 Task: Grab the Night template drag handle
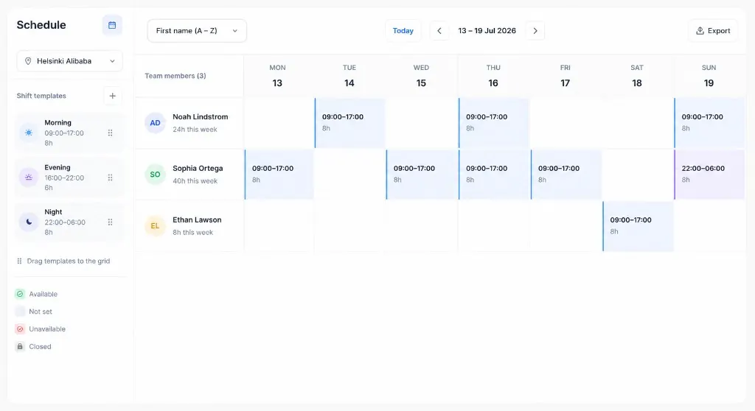pyautogui.click(x=111, y=222)
